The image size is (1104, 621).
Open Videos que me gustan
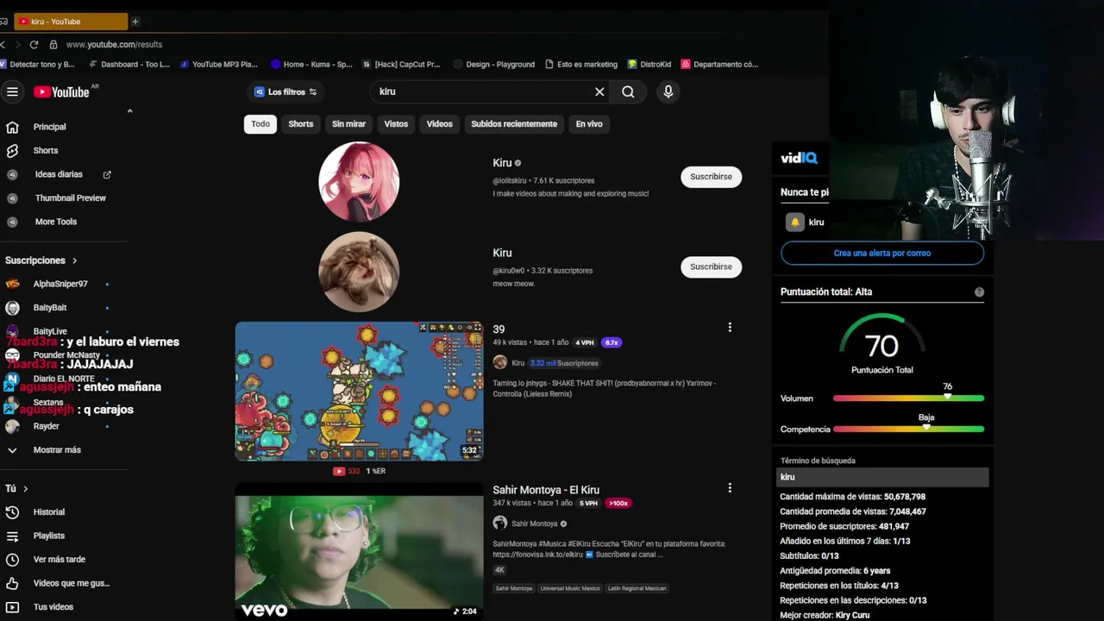point(72,583)
